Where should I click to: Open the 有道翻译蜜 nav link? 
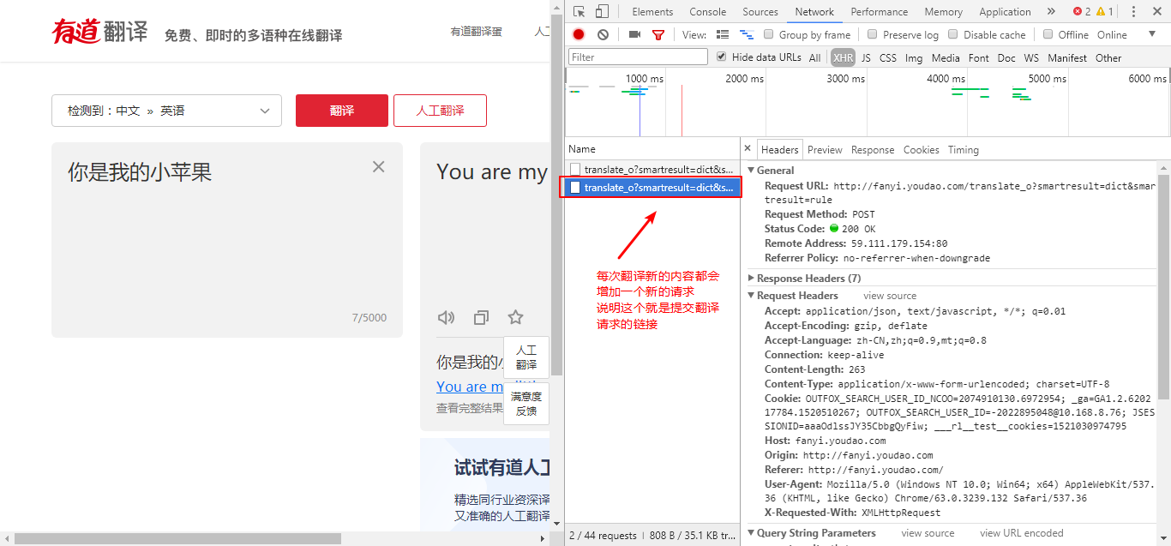coord(477,31)
